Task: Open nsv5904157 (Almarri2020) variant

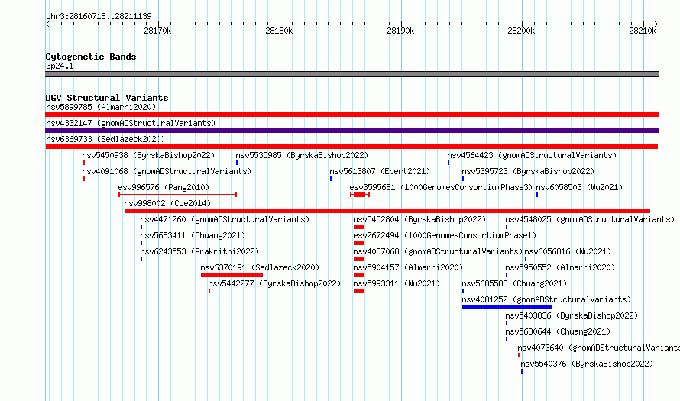Action: click(408, 267)
